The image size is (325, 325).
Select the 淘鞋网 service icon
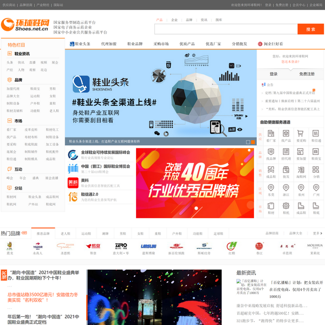tap(301, 170)
